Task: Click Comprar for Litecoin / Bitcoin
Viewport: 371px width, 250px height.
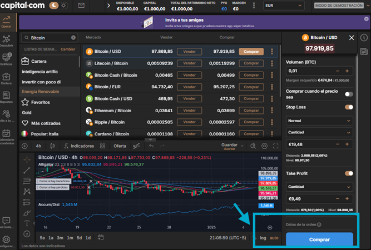Action: click(x=251, y=63)
